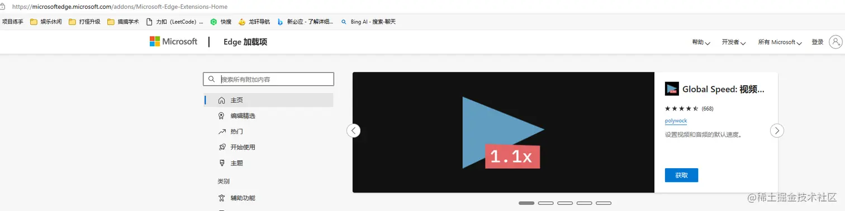This screenshot has width=845, height=211.
Task: Click the 类别 section heading
Action: [224, 181]
